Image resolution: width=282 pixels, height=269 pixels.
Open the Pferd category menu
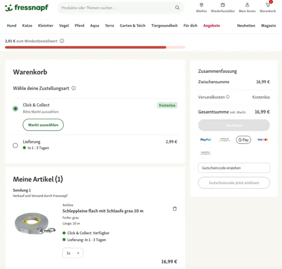click(x=80, y=25)
